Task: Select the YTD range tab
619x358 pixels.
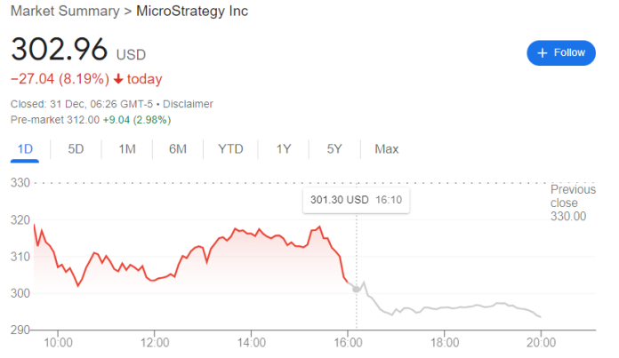Action: pyautogui.click(x=230, y=149)
